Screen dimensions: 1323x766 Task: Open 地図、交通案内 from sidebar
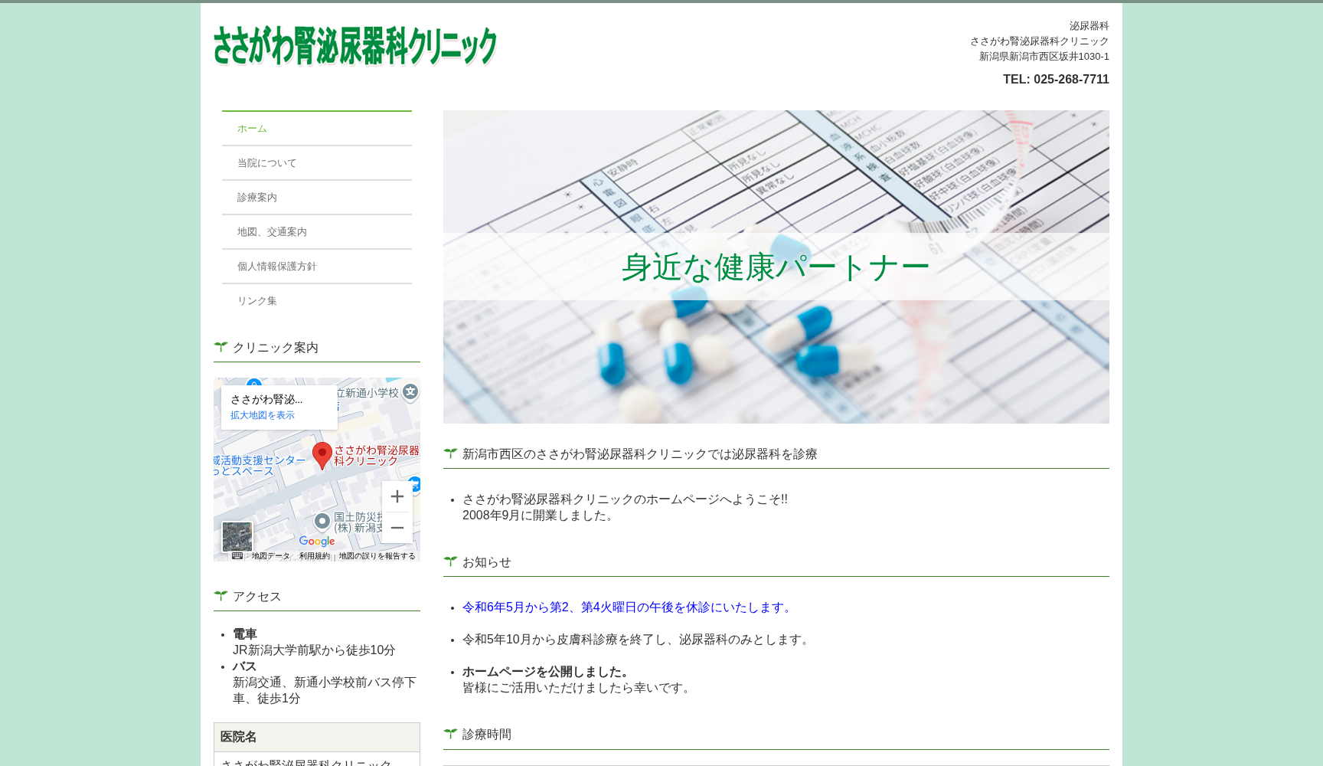click(270, 231)
